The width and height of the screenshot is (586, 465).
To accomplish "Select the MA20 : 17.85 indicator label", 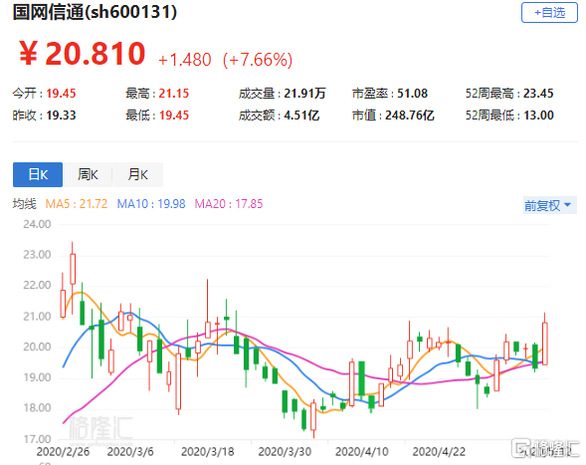I will point(229,204).
